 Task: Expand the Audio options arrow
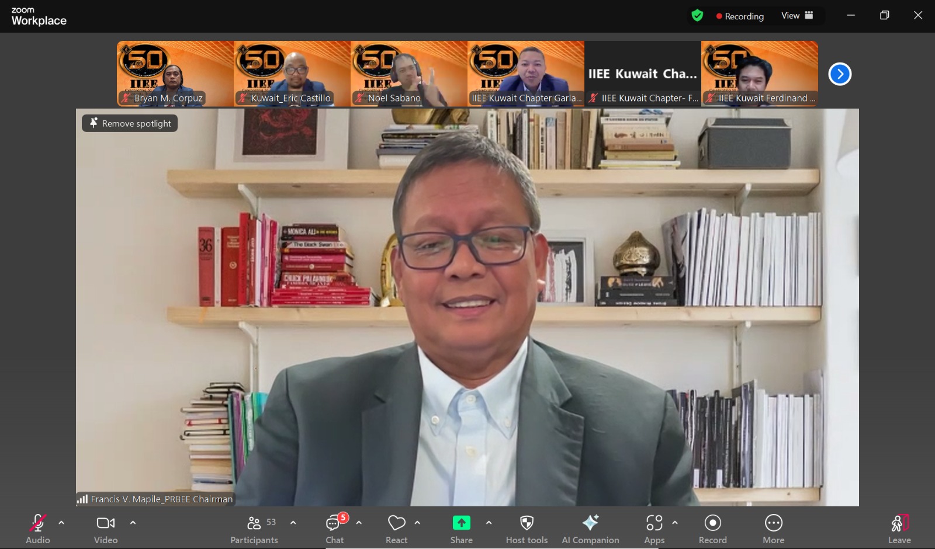coord(61,523)
